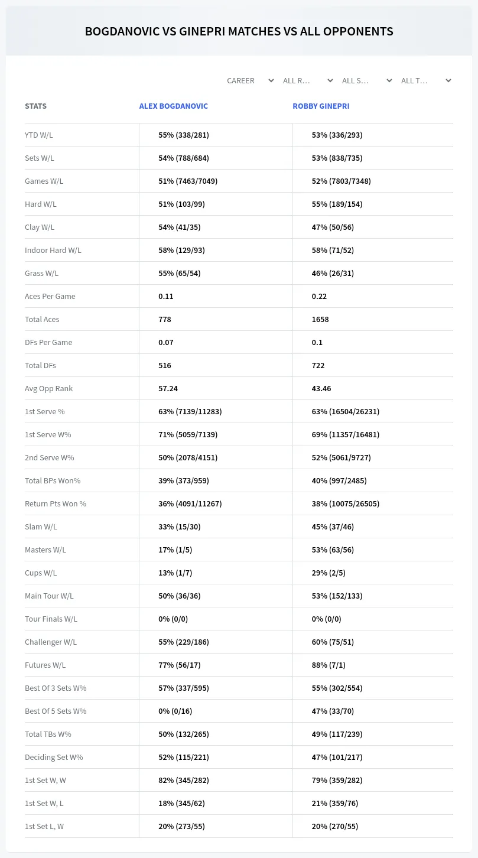Click the STATS column header
Screen dimensions: 478x858
pyautogui.click(x=35, y=106)
